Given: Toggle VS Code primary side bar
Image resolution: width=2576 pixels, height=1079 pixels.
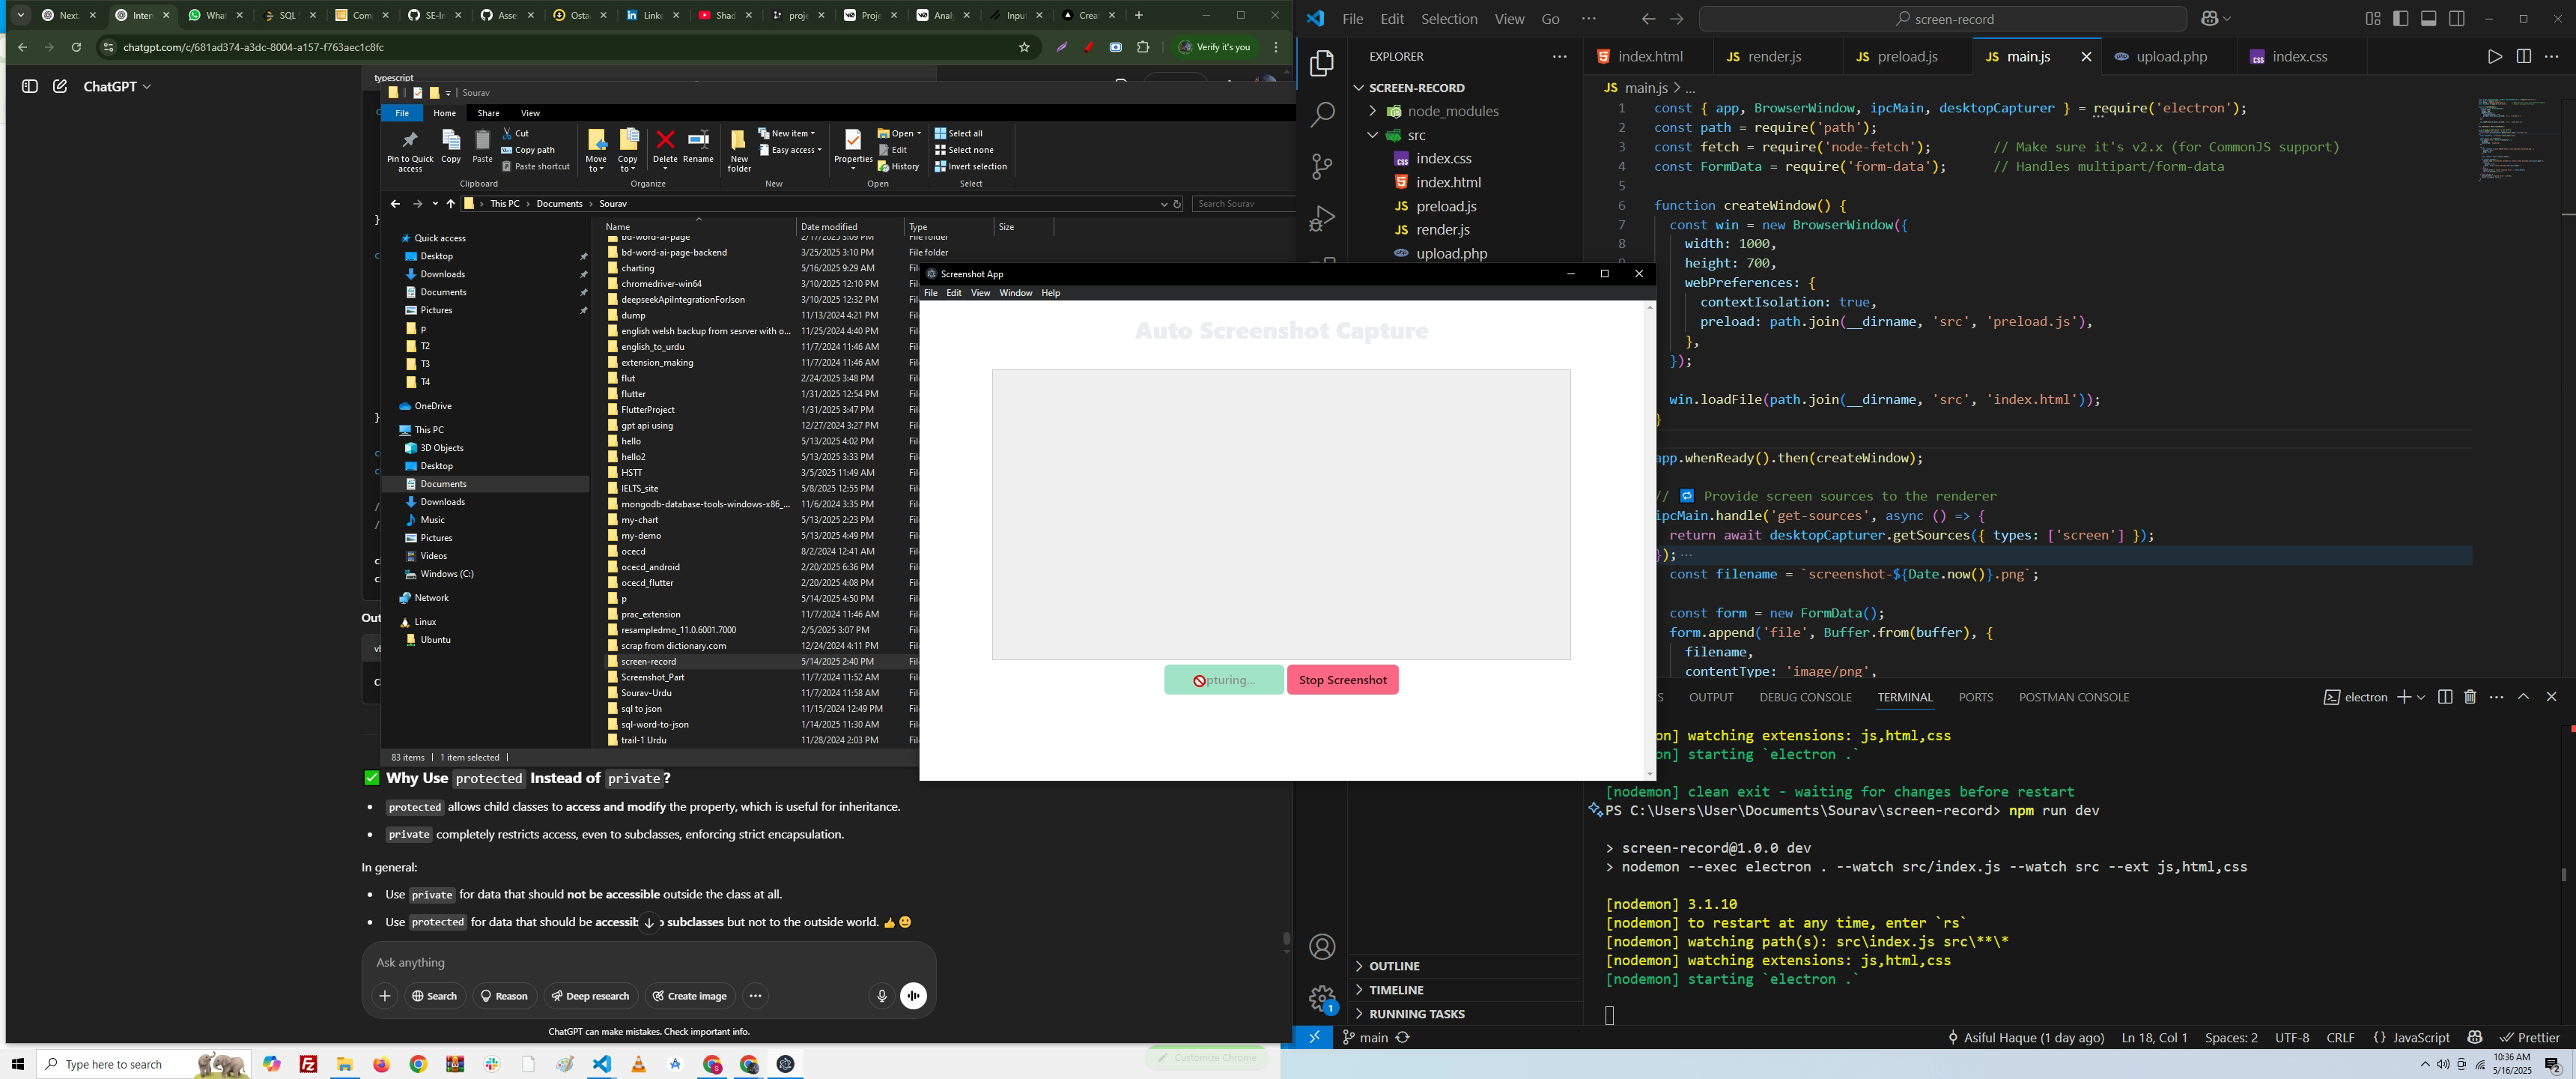Looking at the screenshot, I should click(x=2401, y=19).
